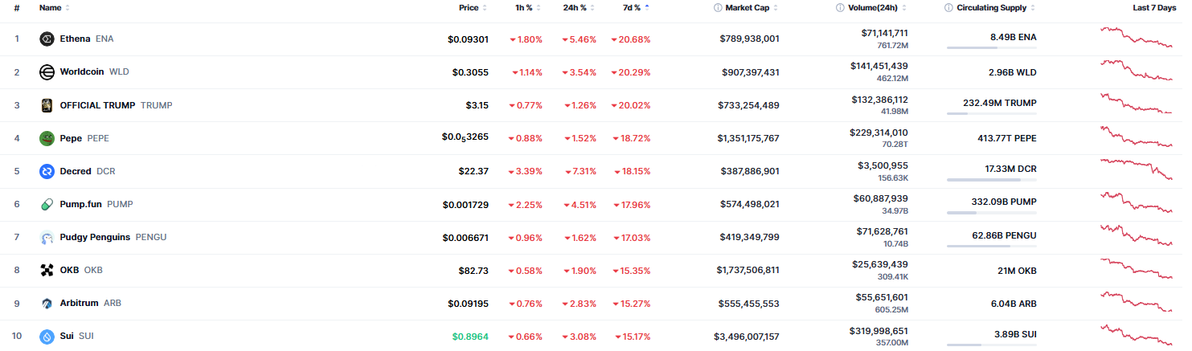Click the Worldcoin logo icon
Screen dimensions: 1192x351
pyautogui.click(x=47, y=72)
